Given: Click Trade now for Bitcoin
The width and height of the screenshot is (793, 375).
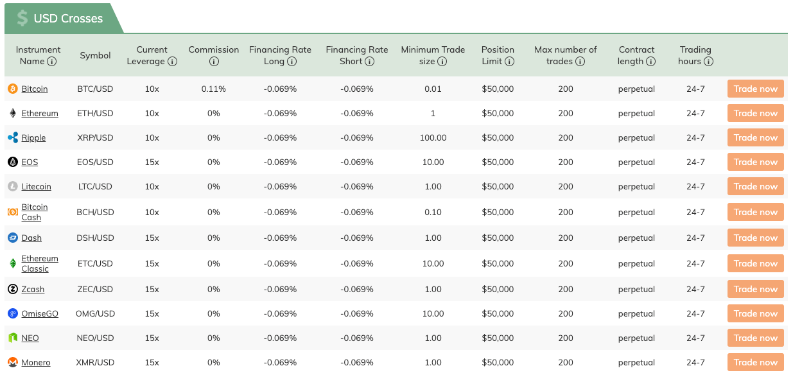Looking at the screenshot, I should [x=756, y=89].
